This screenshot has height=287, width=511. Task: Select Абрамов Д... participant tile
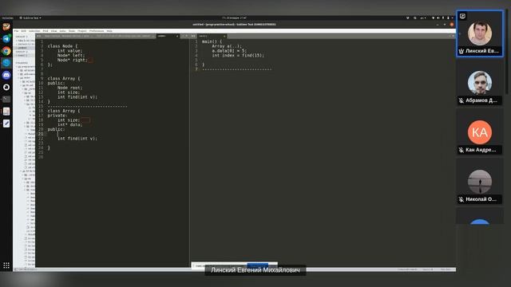479,83
